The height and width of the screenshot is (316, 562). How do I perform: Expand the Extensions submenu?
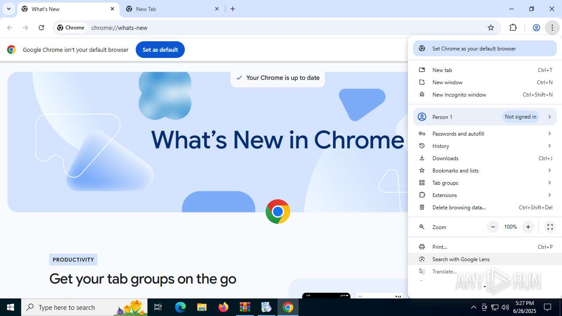tap(485, 195)
